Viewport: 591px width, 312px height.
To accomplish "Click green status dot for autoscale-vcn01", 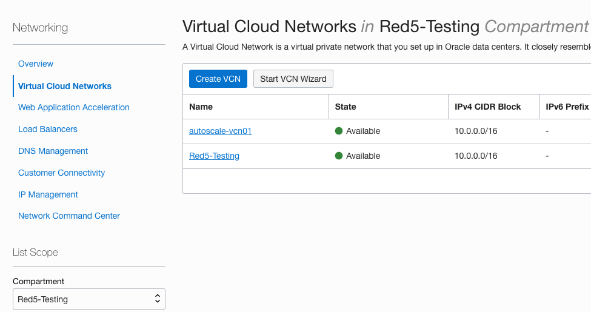I will pyautogui.click(x=339, y=131).
